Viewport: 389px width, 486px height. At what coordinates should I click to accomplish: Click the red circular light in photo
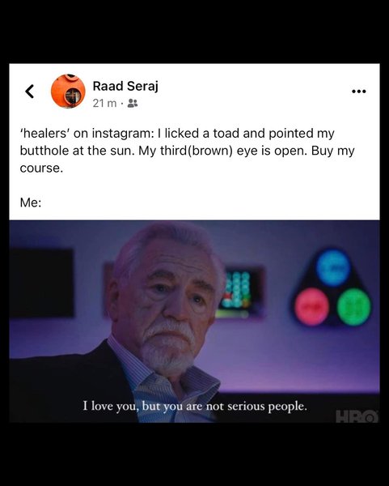(311, 306)
